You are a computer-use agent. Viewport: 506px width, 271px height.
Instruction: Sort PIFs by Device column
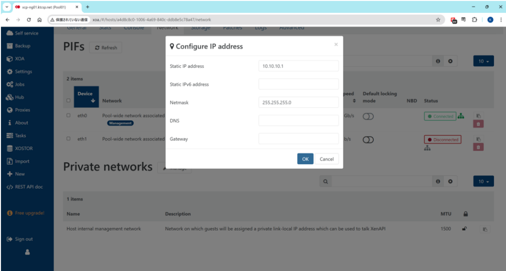(86, 97)
